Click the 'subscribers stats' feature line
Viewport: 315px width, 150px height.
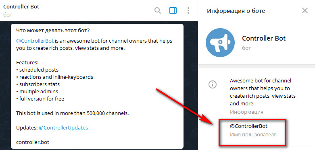tap(38, 84)
